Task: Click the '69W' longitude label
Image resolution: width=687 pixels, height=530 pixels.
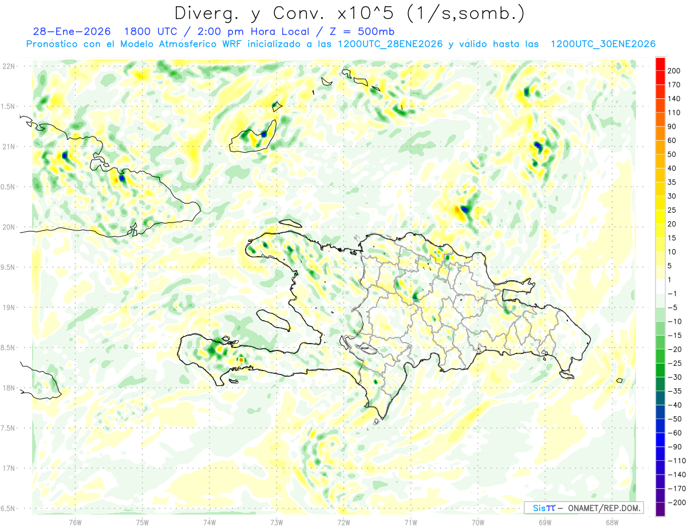Action: pyautogui.click(x=545, y=522)
